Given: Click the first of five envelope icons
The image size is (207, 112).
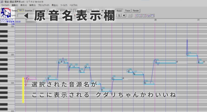Looking at the screenshot, I should click(137, 16).
